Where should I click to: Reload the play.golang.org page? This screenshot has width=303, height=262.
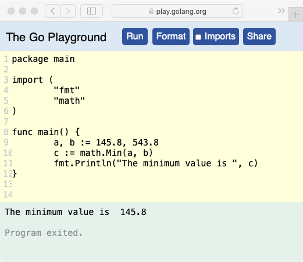[x=236, y=11]
